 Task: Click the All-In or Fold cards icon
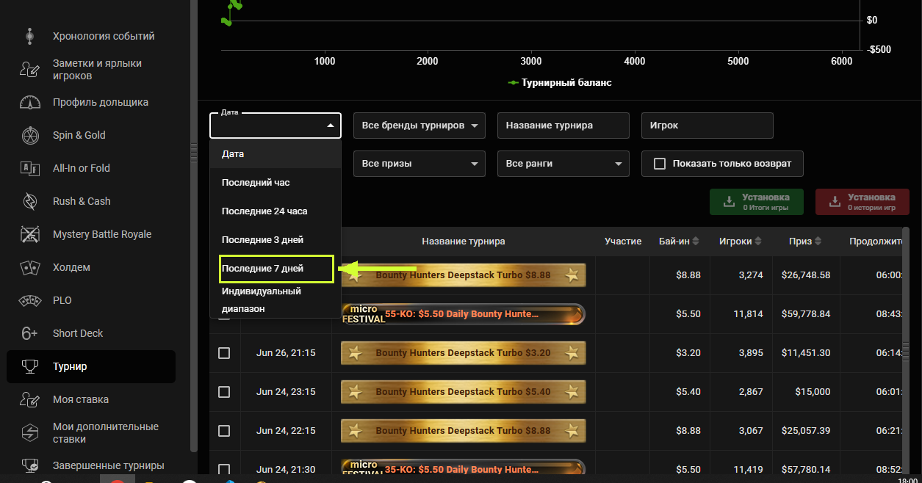tap(29, 168)
